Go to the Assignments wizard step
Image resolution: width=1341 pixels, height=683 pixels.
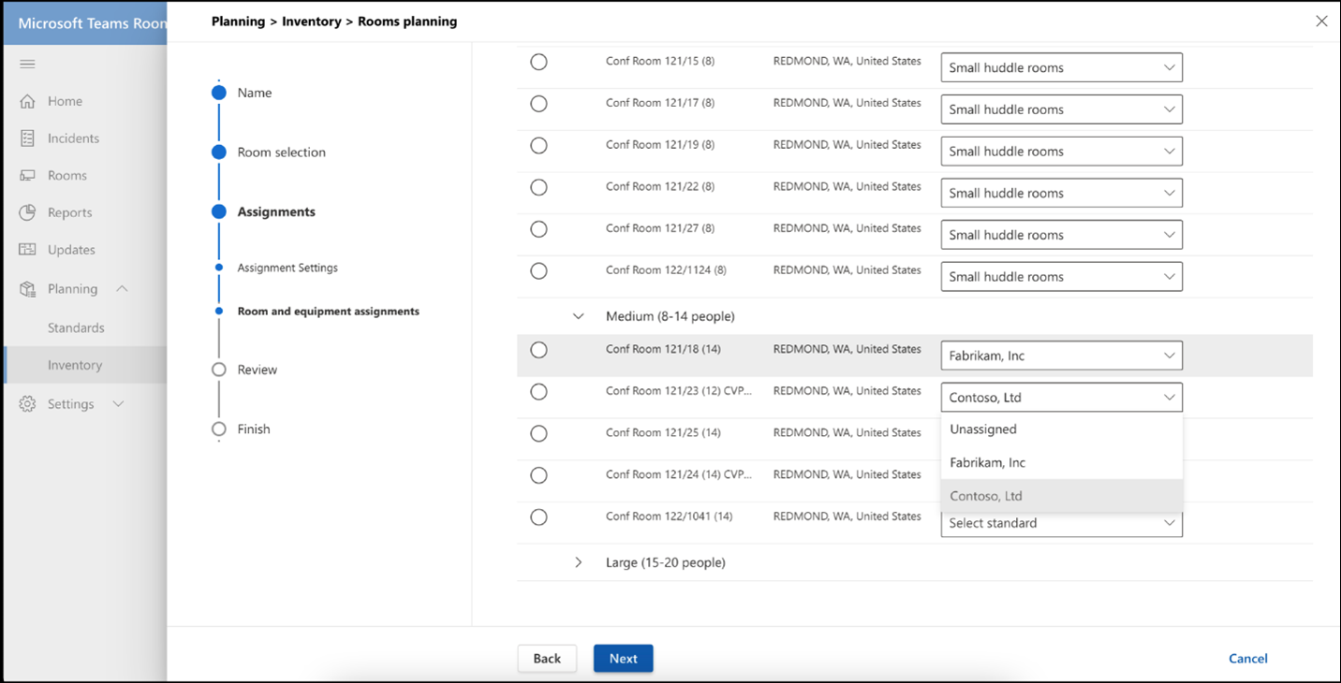pos(276,212)
